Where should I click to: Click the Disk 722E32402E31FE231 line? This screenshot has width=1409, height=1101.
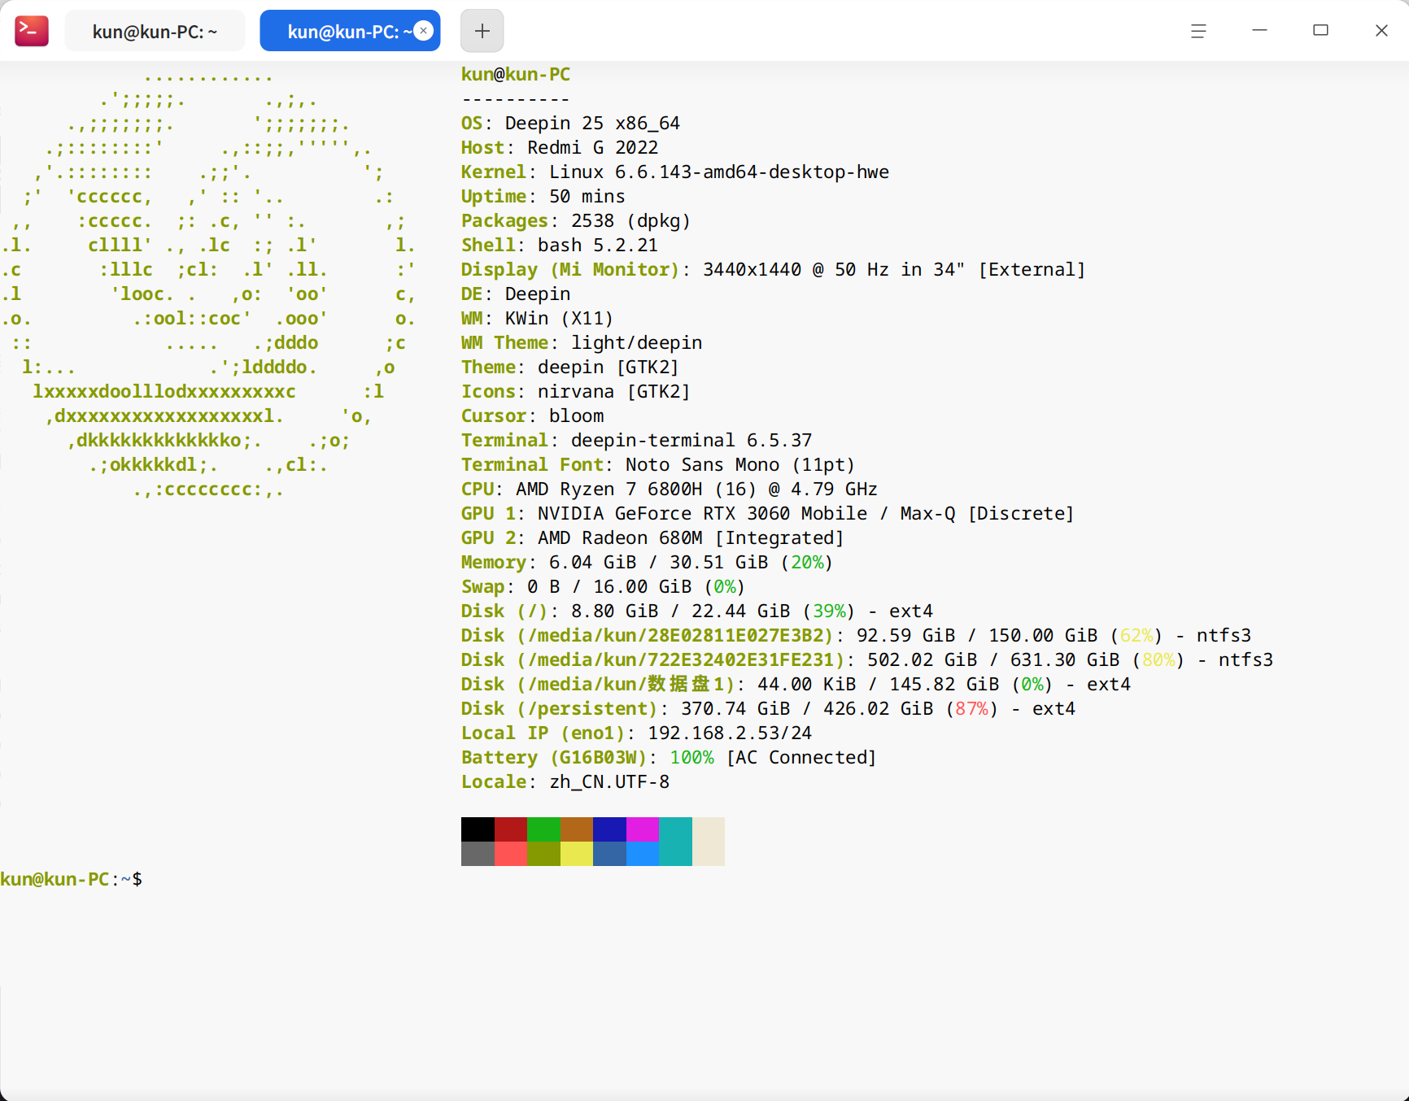click(867, 659)
